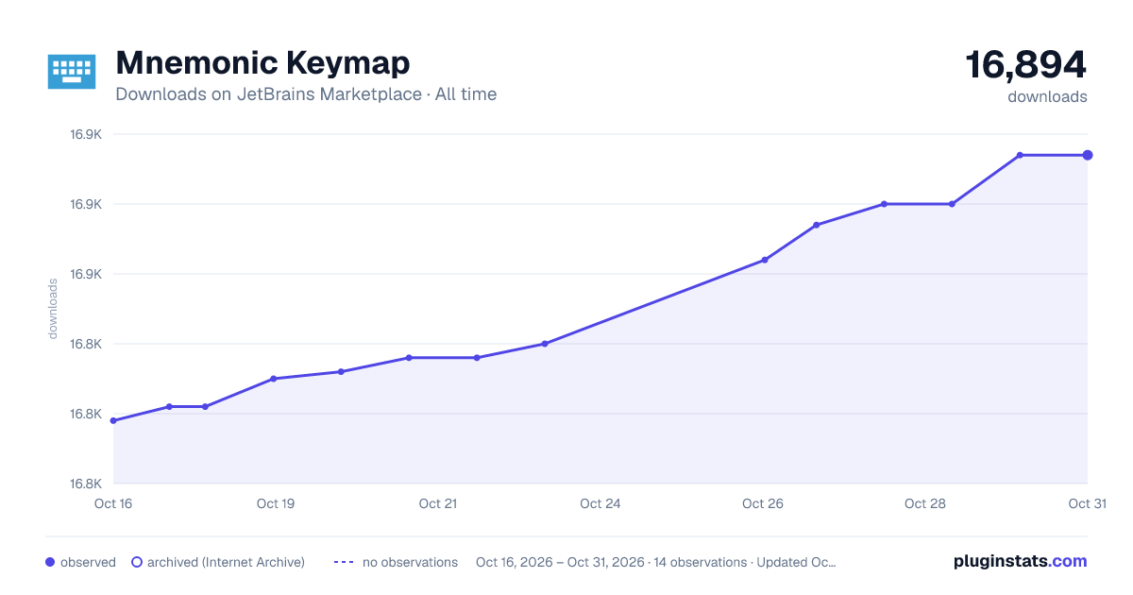The height and width of the screenshot is (595, 1133).
Task: Select the data point above the Oct 19 label
Action: click(273, 379)
